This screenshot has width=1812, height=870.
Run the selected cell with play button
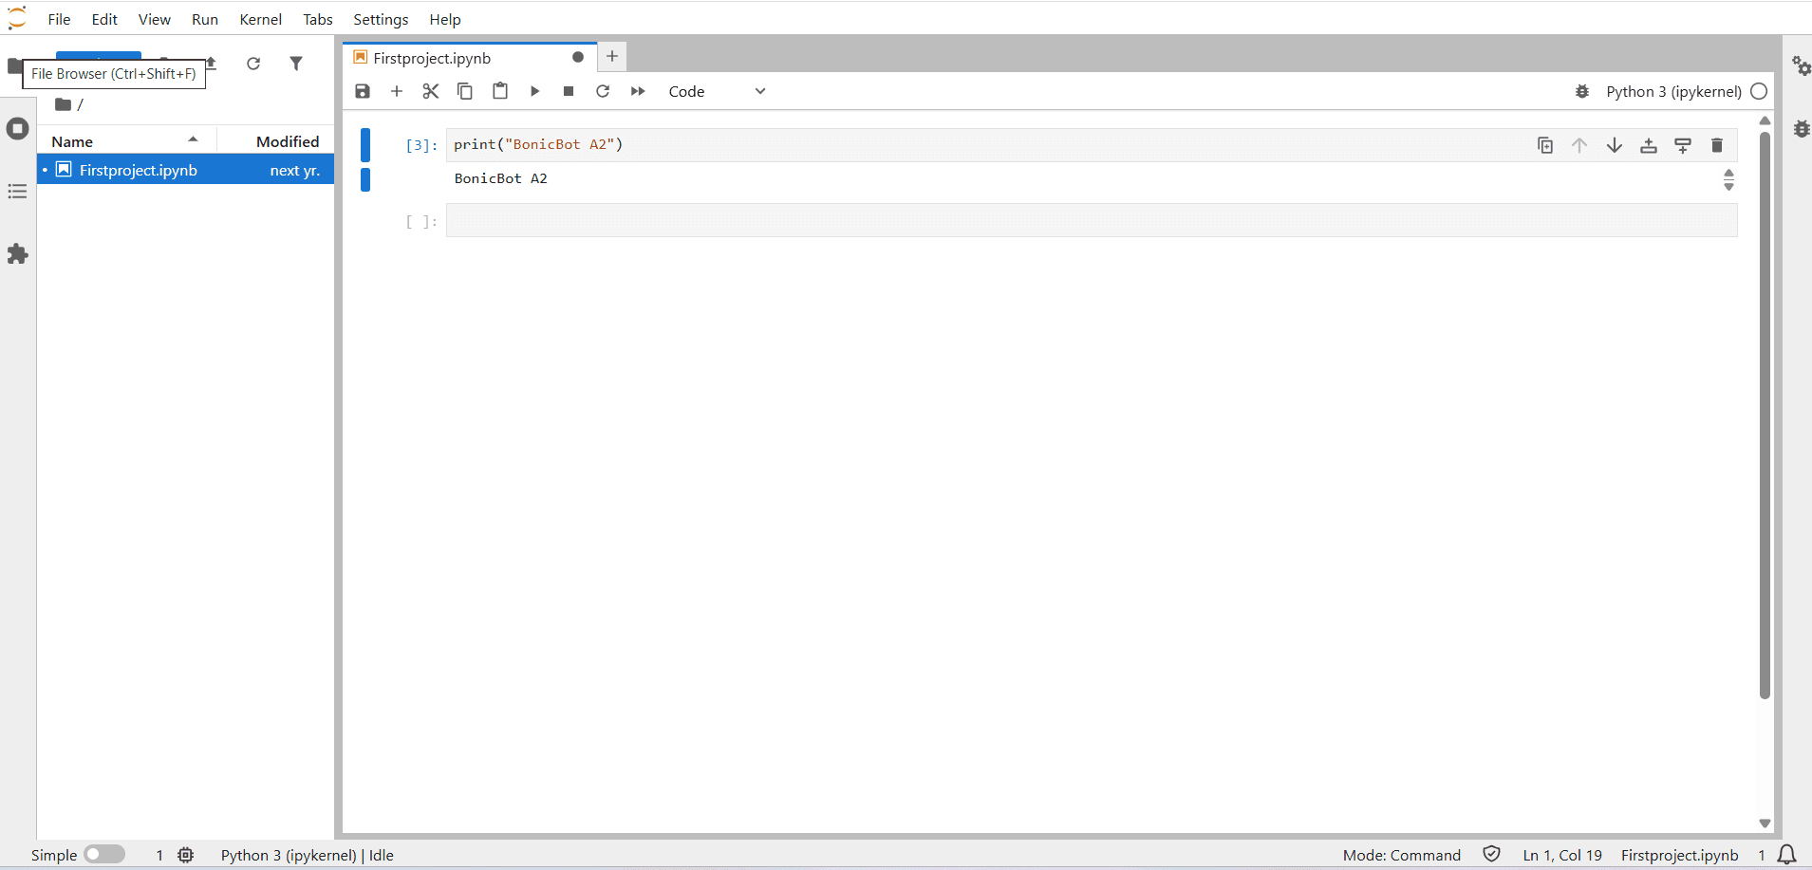pyautogui.click(x=534, y=91)
